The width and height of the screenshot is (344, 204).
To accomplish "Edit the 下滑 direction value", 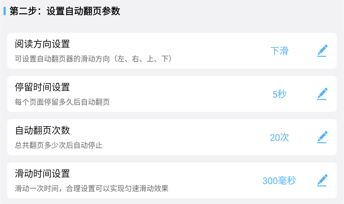I will 279,51.
